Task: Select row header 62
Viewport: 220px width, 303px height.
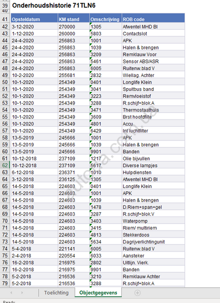Action: [5, 166]
